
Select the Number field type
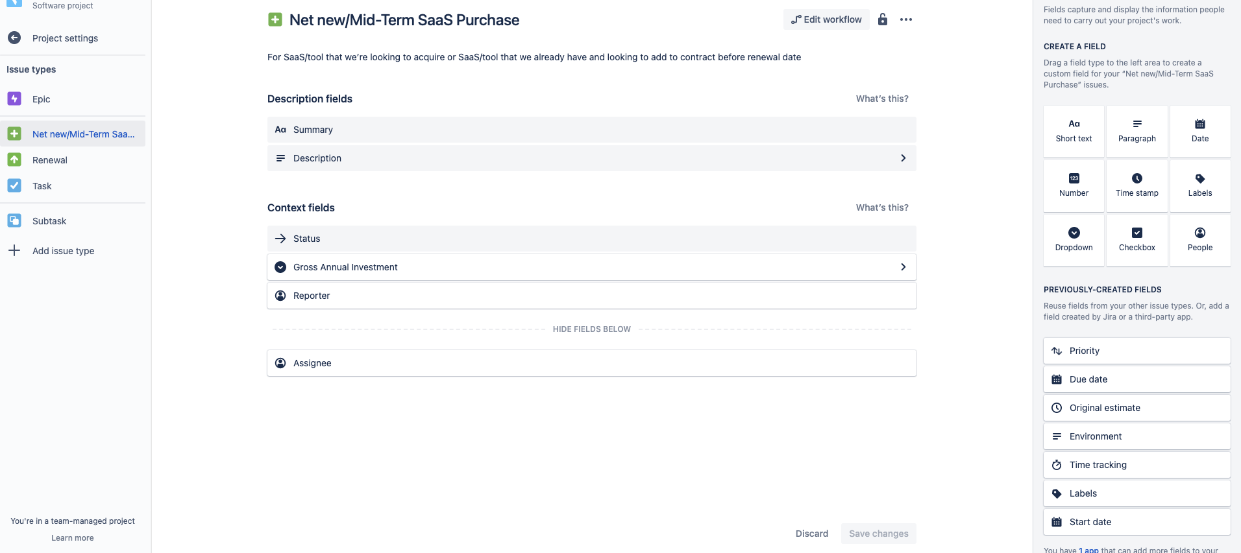pos(1074,186)
